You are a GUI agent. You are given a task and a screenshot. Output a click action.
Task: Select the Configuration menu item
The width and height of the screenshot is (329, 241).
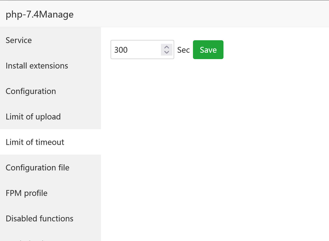pyautogui.click(x=31, y=91)
